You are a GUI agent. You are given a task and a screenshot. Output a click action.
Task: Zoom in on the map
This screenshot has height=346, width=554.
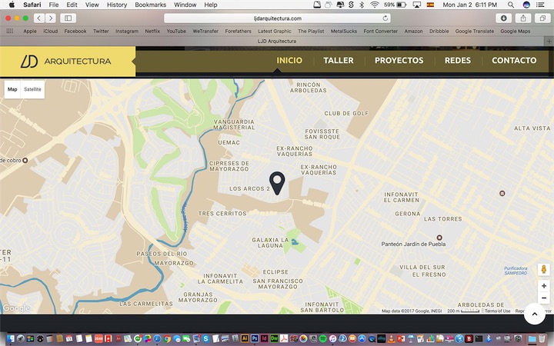point(544,286)
